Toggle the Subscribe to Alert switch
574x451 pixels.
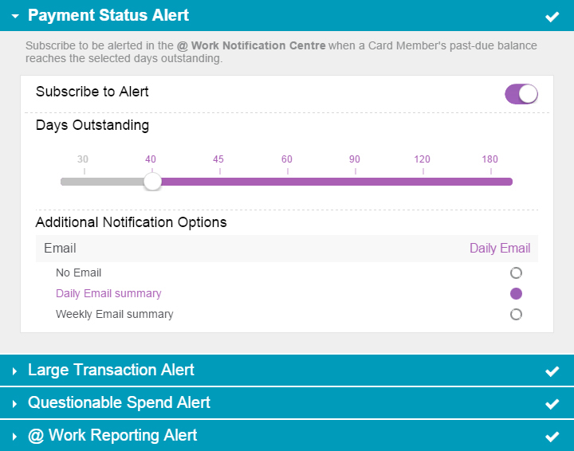pyautogui.click(x=521, y=94)
